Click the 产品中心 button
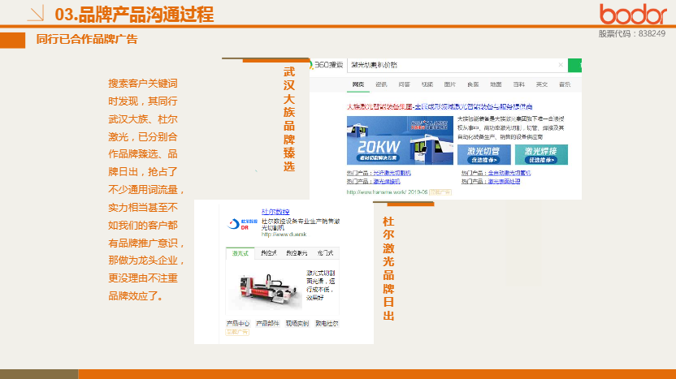The width and height of the screenshot is (676, 379). pos(238,324)
